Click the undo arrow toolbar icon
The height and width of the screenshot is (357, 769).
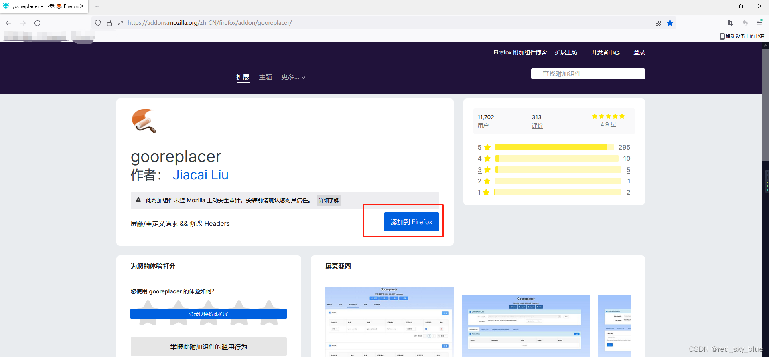(745, 23)
